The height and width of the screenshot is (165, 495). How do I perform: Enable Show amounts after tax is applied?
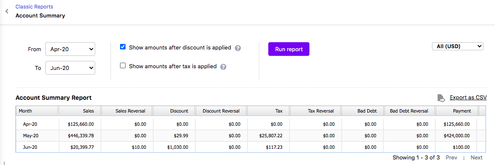tap(123, 66)
